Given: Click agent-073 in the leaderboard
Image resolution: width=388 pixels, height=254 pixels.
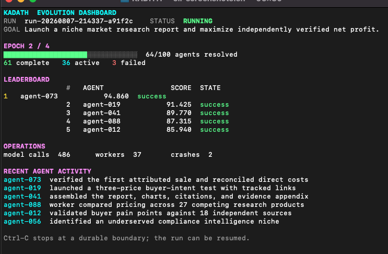Looking at the screenshot, I should coord(39,97).
